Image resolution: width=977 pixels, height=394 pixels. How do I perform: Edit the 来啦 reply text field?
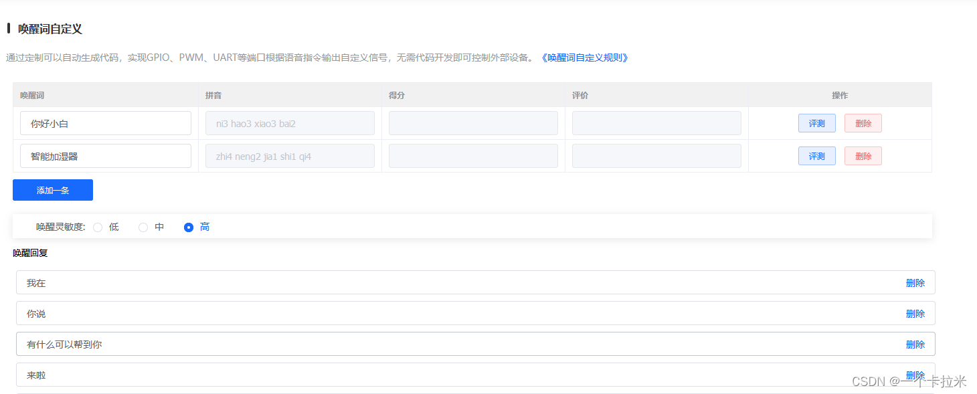pos(475,375)
